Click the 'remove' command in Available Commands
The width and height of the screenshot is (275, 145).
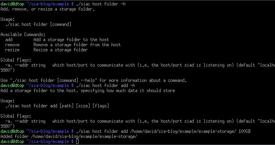pyautogui.click(x=12, y=45)
